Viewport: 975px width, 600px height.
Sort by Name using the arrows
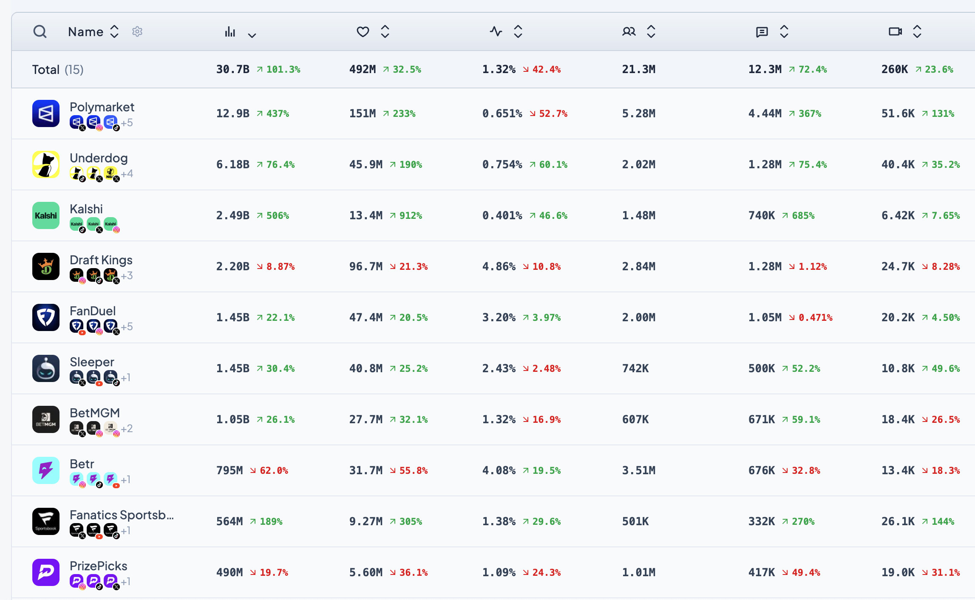tap(114, 31)
